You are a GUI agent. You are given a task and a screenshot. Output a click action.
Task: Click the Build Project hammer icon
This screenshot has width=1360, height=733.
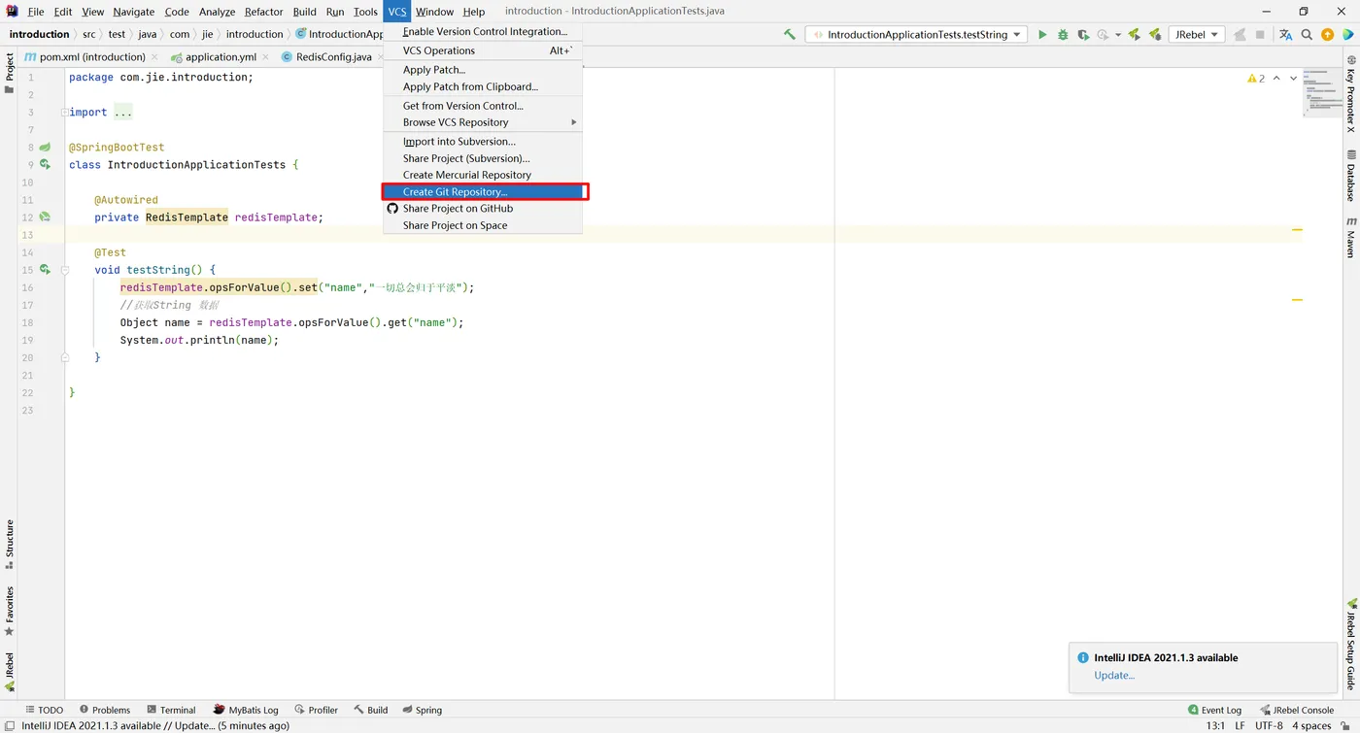pyautogui.click(x=790, y=34)
